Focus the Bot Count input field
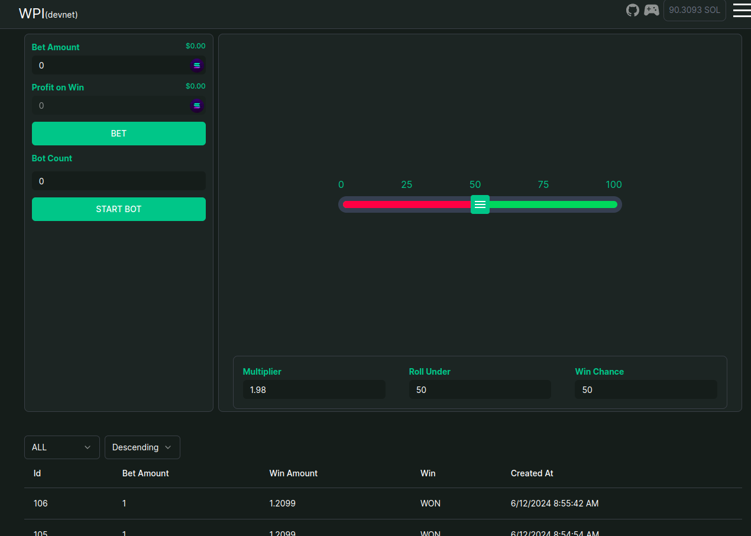The height and width of the screenshot is (536, 751). [x=119, y=181]
